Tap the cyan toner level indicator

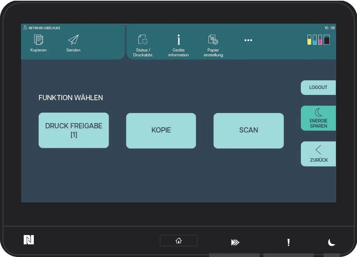click(315, 40)
